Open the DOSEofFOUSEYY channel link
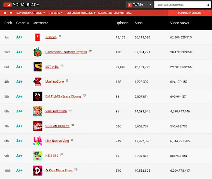 pos(58,126)
